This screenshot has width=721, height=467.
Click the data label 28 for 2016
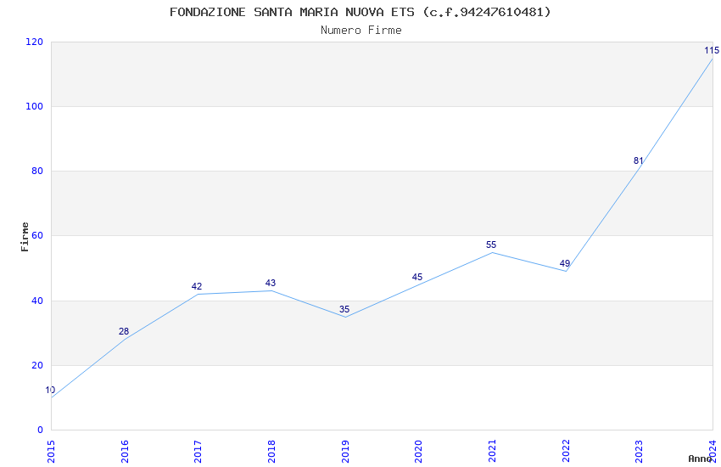(x=124, y=331)
